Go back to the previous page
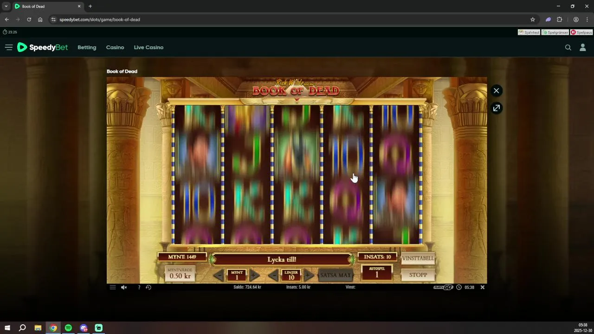This screenshot has width=594, height=334. [x=6, y=19]
